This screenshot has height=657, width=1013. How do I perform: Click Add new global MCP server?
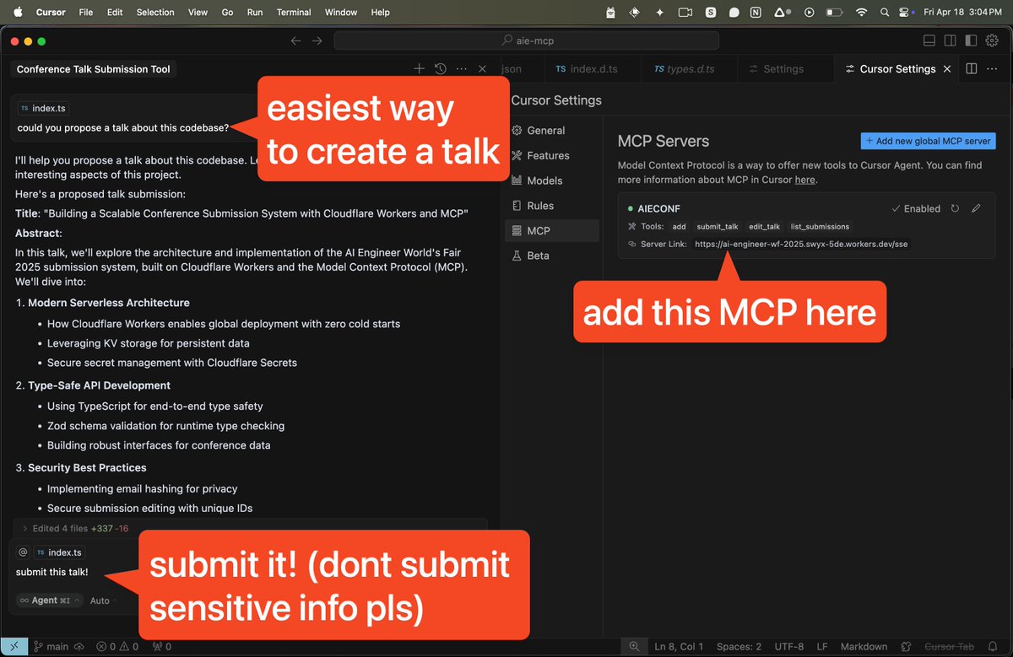[929, 141]
